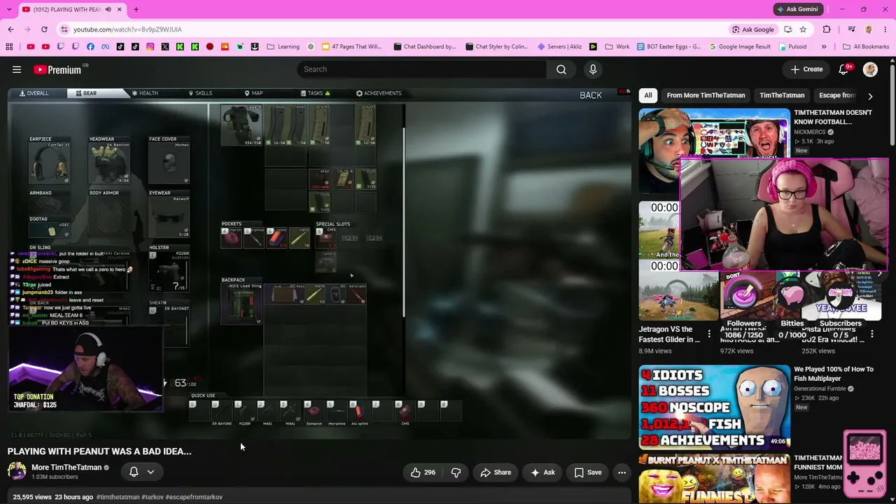896x504 pixels.
Task: Open more actions for the video
Action: click(x=622, y=472)
